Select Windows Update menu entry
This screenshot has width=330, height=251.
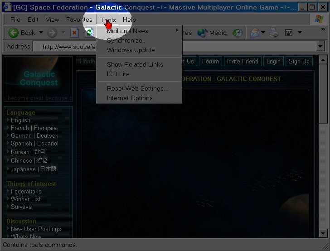[x=131, y=50]
